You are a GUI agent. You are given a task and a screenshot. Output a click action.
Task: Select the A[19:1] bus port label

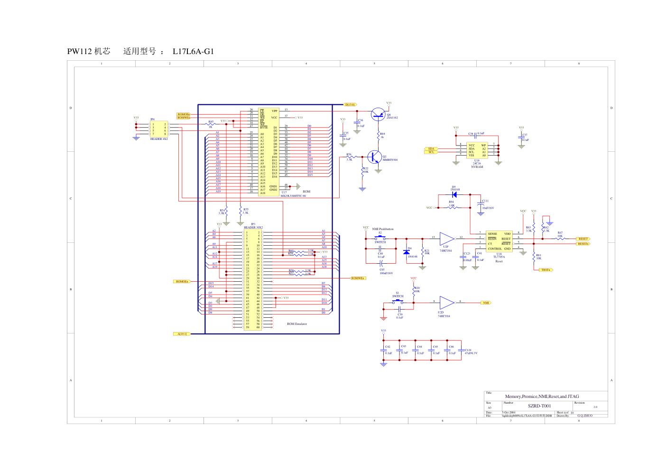pos(182,334)
